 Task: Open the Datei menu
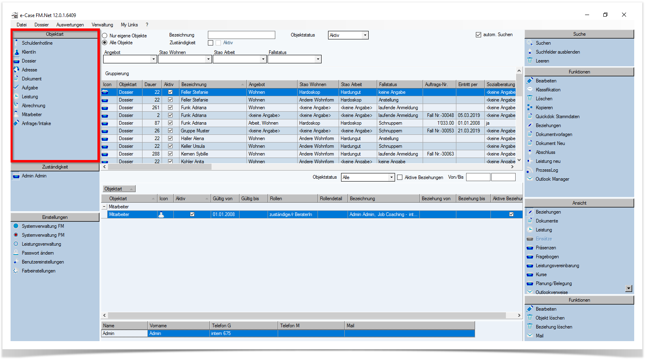pos(22,25)
